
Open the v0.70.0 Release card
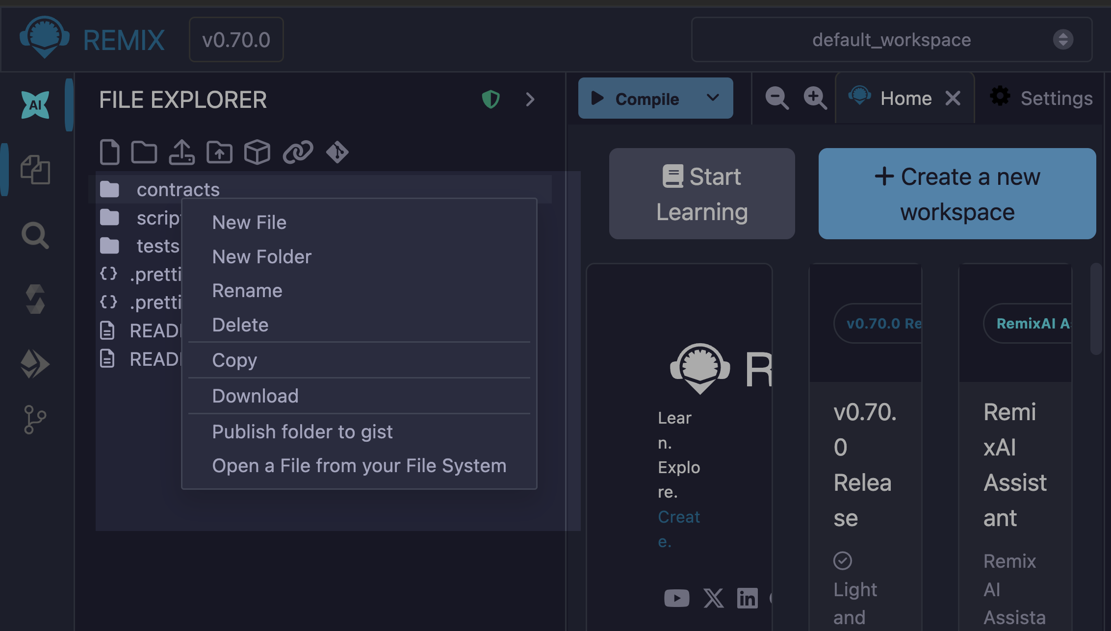(x=865, y=447)
